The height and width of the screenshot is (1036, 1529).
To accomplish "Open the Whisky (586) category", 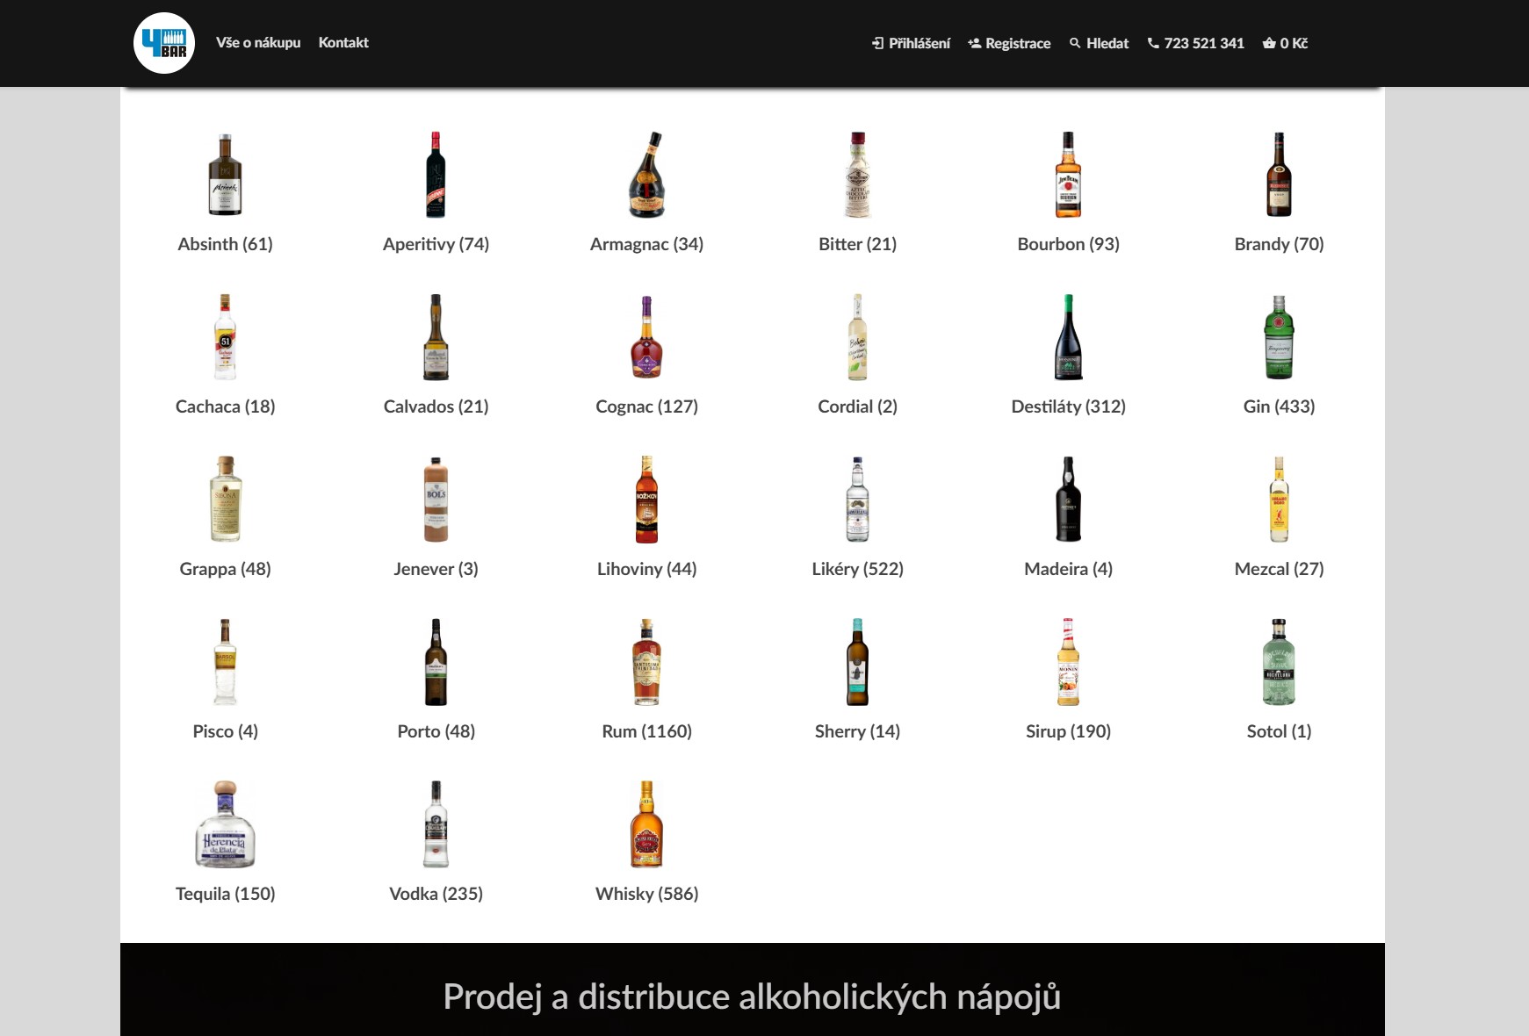I will (646, 894).
